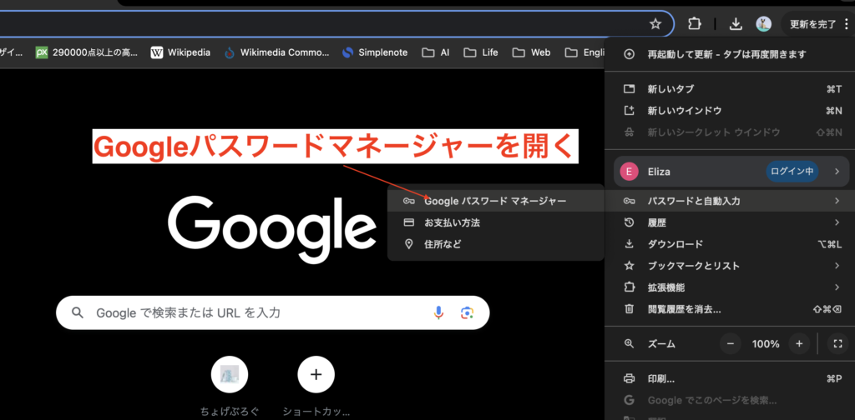The height and width of the screenshot is (420, 855).
Task: Click the update icon beside 再起動して更新
Action: coord(630,54)
